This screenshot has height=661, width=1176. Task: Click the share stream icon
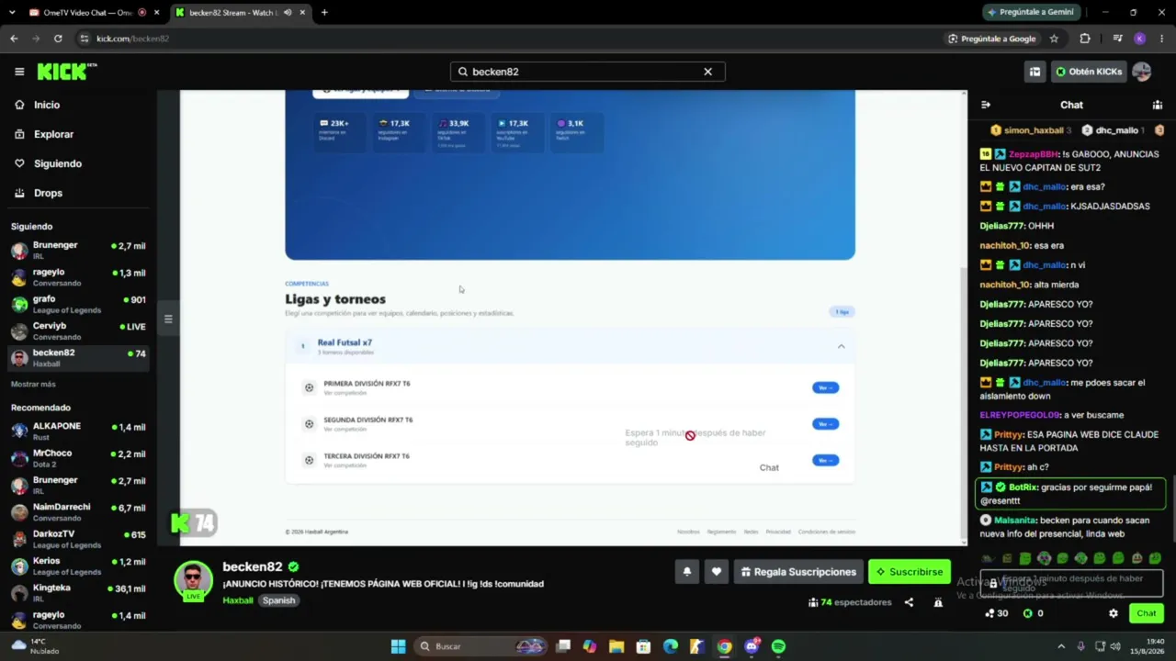909,602
